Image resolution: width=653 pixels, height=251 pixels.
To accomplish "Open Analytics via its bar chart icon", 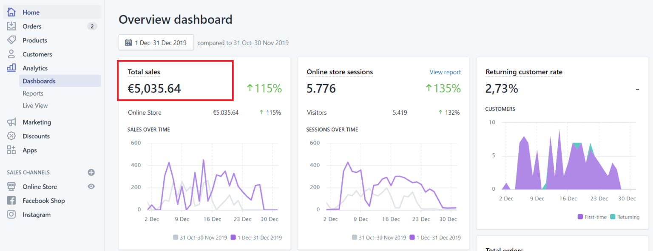I will point(11,68).
